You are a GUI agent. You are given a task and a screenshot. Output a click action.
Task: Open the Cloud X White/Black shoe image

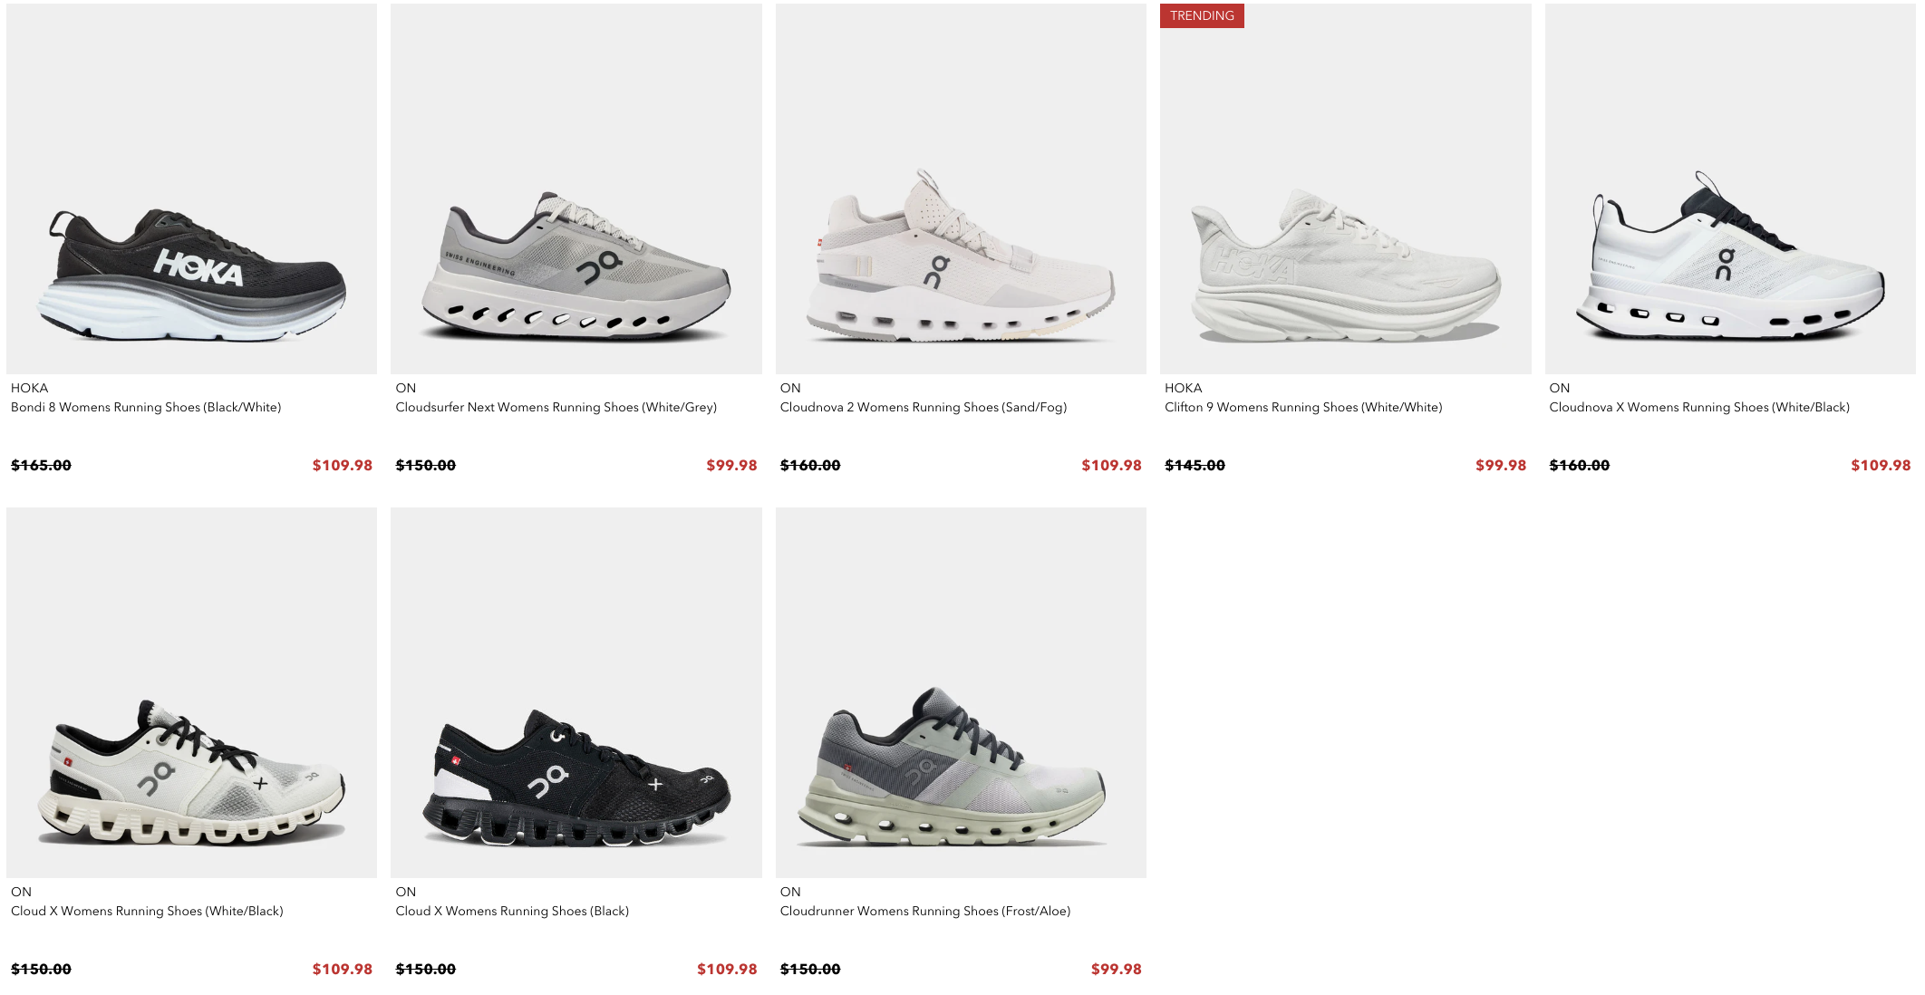click(x=191, y=692)
